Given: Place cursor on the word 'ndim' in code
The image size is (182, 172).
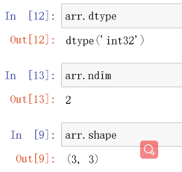Looking at the screenshot, I should 100,76.
